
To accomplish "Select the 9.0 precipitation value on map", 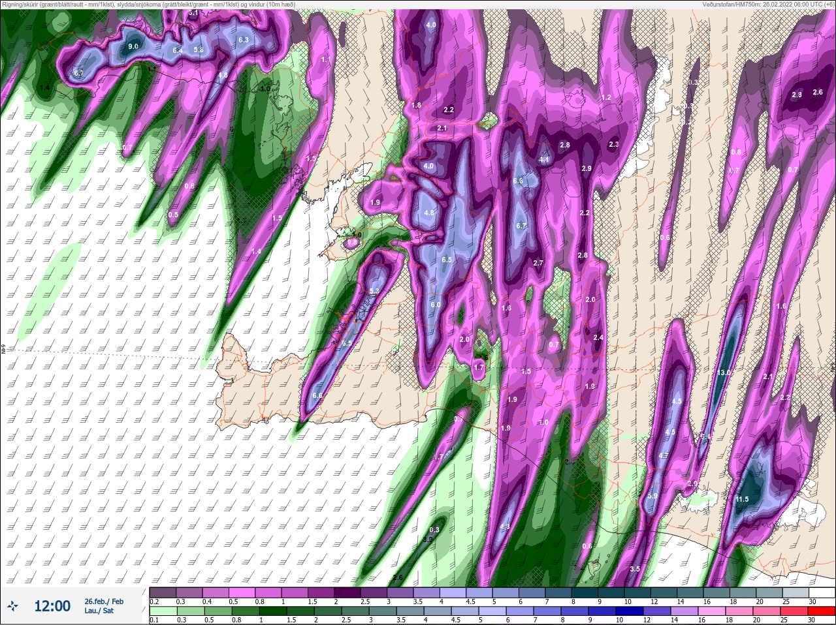I will (133, 46).
